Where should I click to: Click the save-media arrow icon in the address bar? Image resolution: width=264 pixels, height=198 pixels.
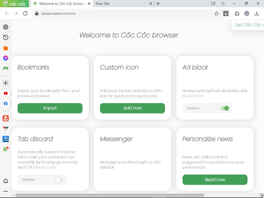click(226, 13)
